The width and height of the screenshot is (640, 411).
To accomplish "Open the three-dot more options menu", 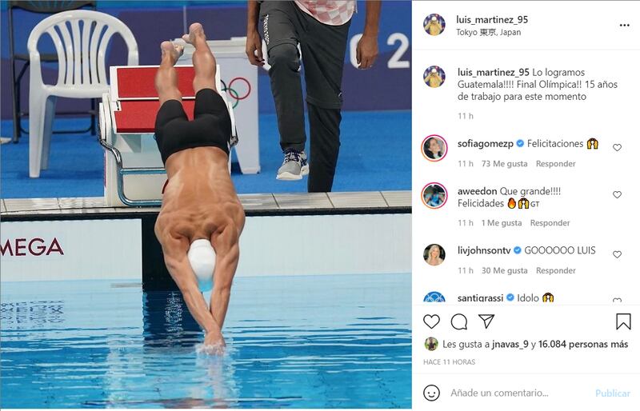I will click(x=624, y=26).
